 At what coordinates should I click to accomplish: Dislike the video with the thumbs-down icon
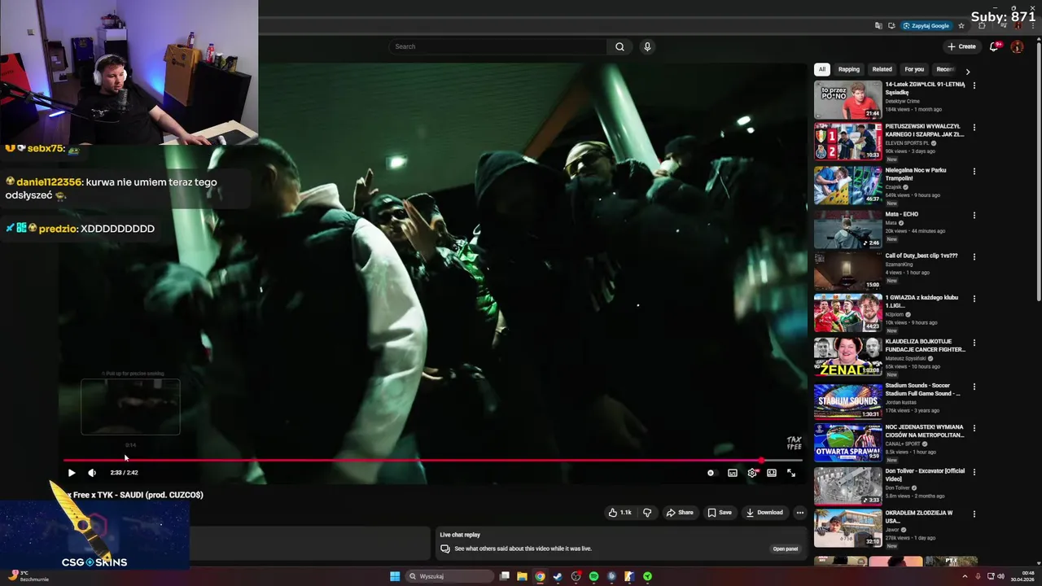click(647, 513)
